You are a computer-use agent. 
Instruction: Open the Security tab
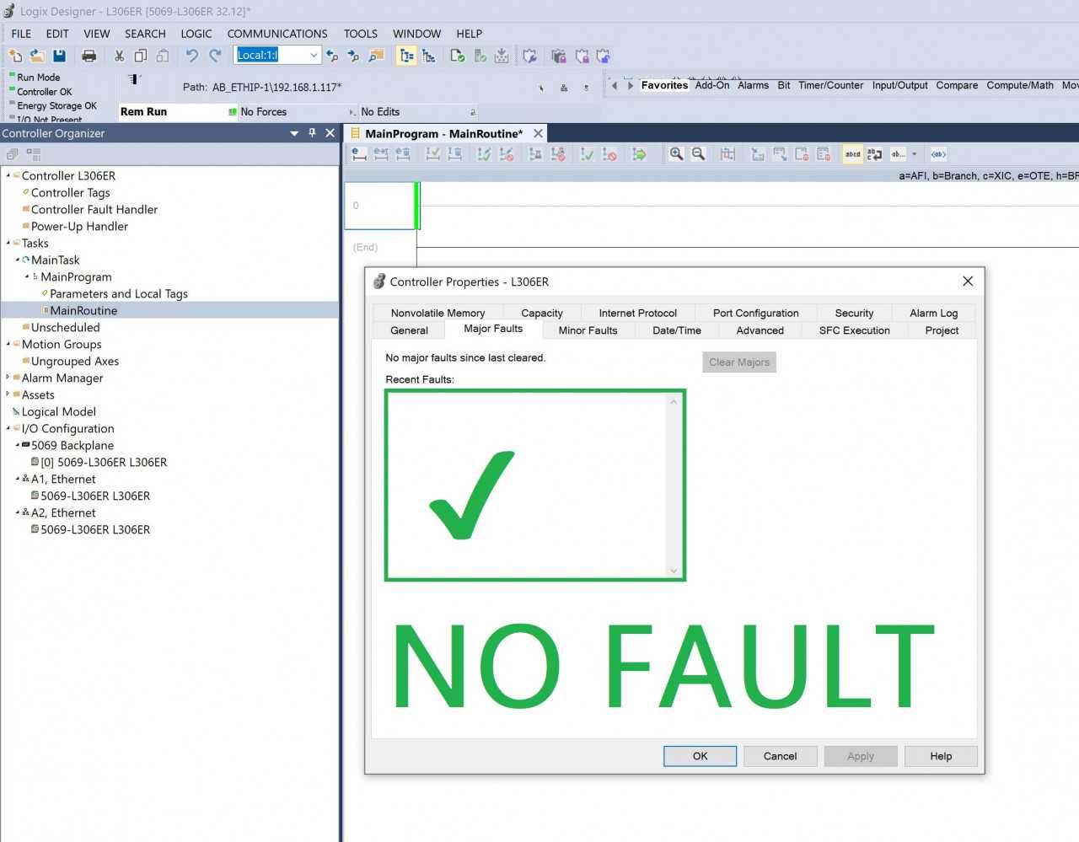(x=854, y=313)
